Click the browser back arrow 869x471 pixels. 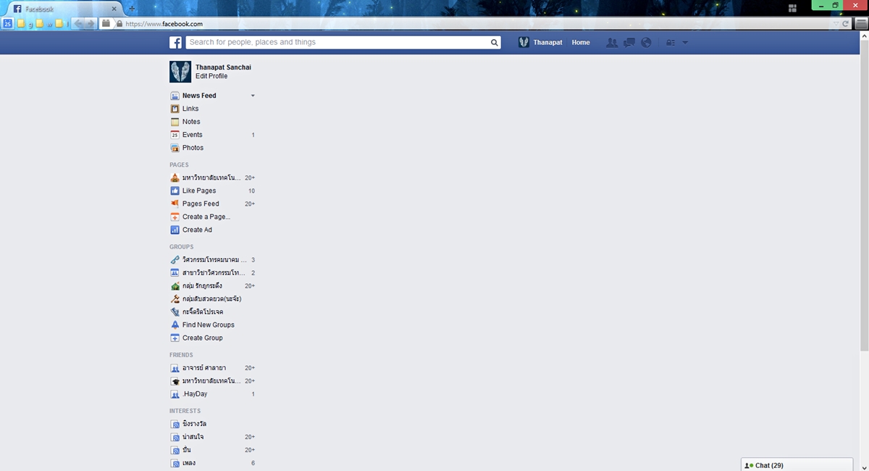78,23
